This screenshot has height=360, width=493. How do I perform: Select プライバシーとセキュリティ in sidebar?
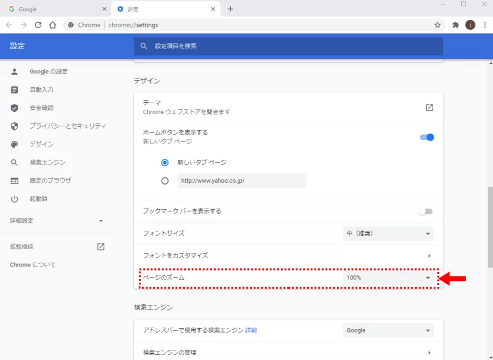point(67,126)
